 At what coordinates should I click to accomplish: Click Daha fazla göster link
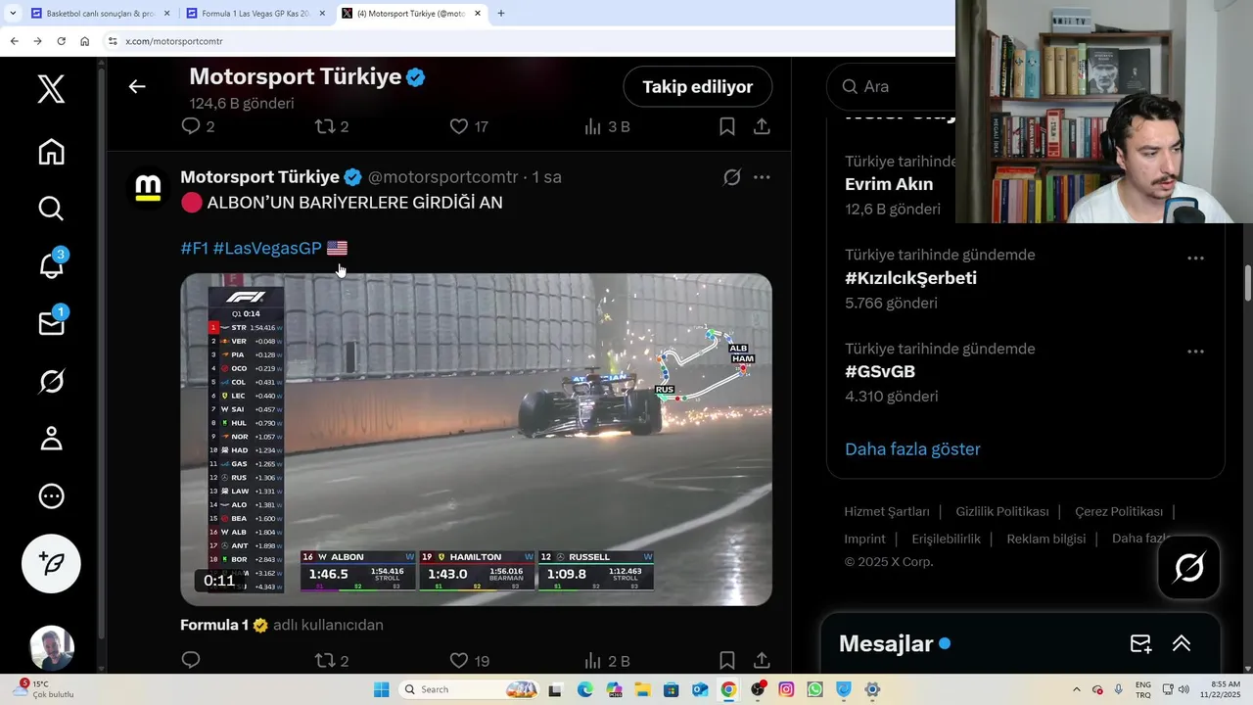coord(912,448)
